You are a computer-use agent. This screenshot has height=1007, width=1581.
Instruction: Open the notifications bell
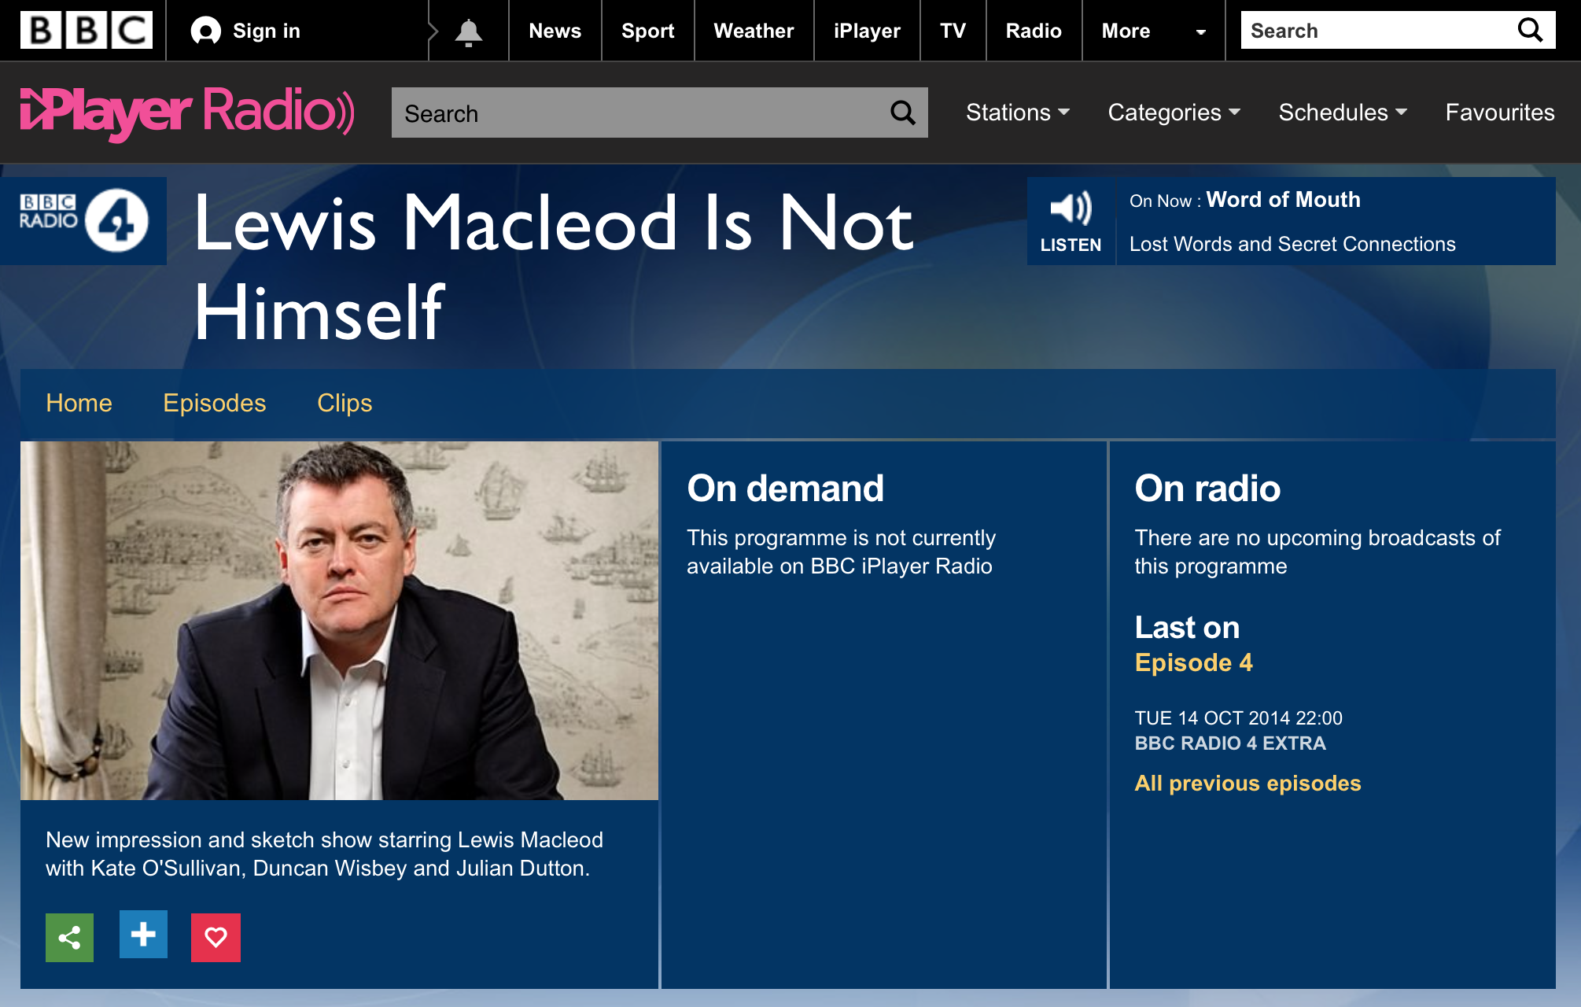(469, 31)
